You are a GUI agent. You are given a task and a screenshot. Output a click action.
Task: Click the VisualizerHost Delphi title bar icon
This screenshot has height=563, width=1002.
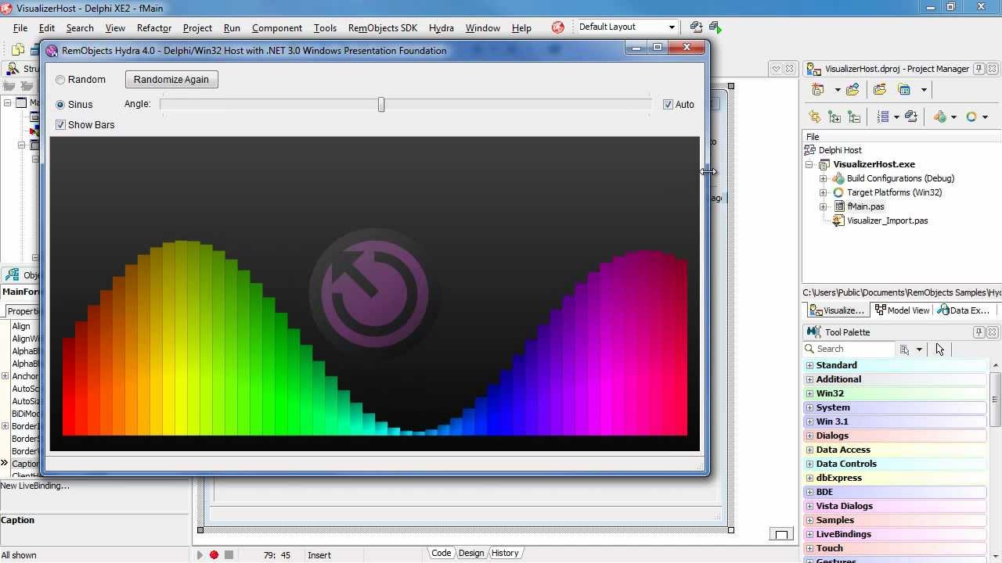(9, 7)
